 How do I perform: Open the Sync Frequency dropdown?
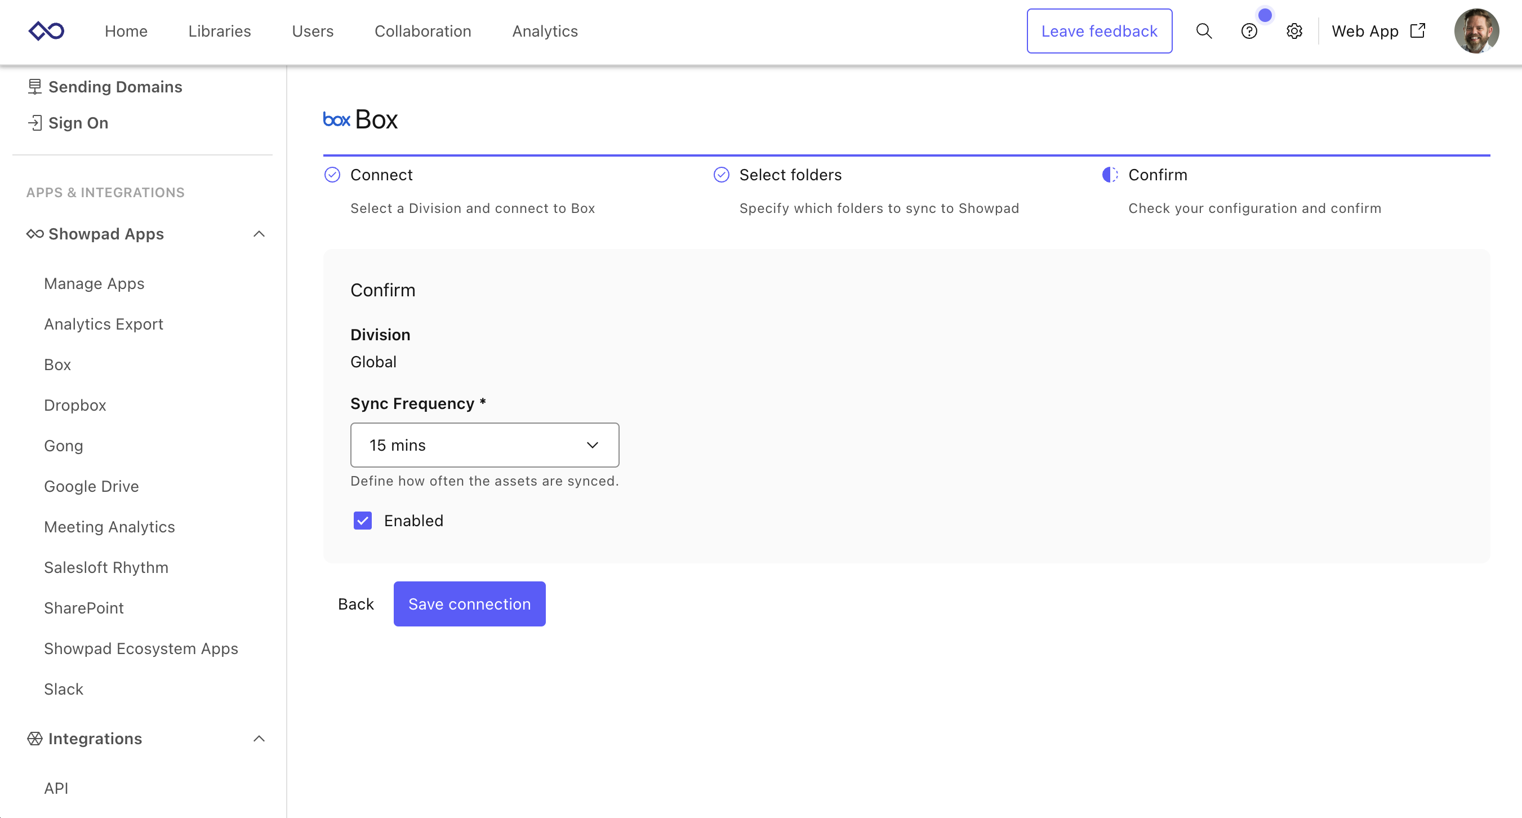point(484,445)
